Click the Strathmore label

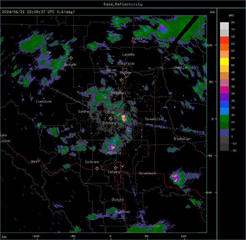(147, 173)
